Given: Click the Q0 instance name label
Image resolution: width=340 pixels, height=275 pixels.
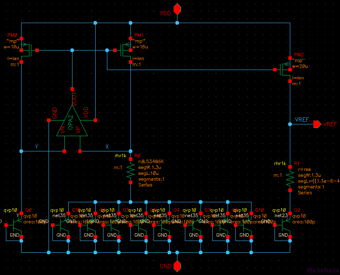Looking at the screenshot, I should pos(29,210).
